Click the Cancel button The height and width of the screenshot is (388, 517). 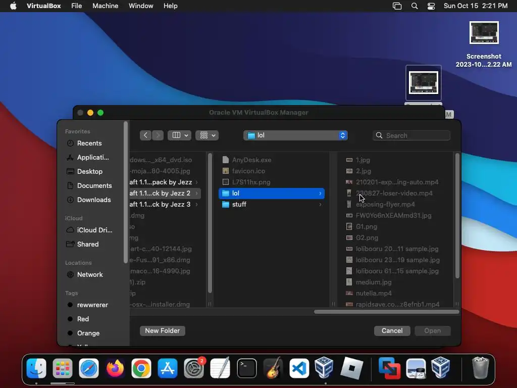pos(392,331)
